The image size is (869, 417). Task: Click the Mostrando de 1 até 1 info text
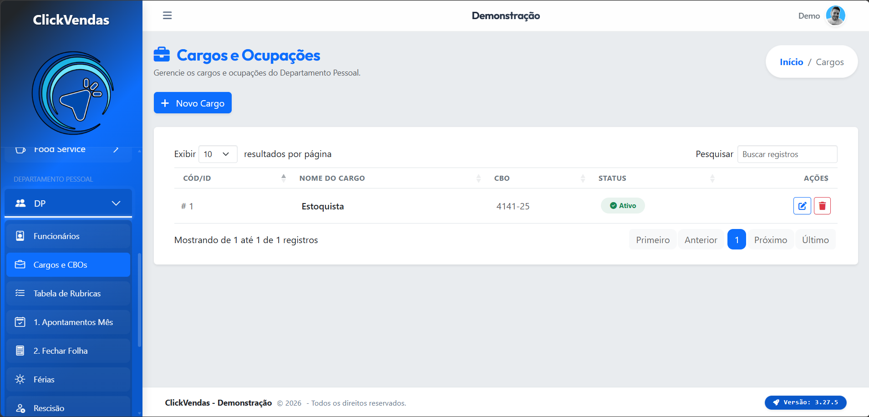pos(246,240)
